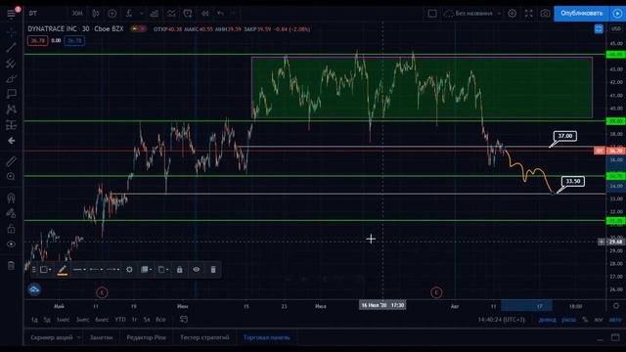Click the play icon next to Опубликовать
The image size is (626, 352).
pos(617,13)
